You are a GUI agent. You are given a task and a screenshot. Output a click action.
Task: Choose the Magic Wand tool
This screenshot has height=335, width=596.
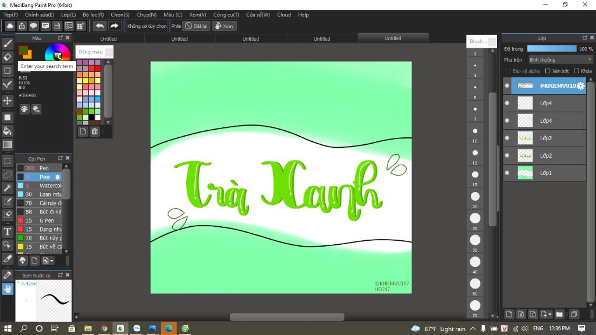point(7,188)
